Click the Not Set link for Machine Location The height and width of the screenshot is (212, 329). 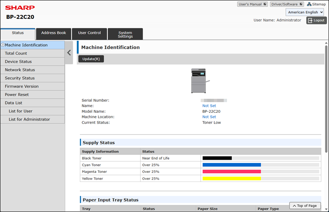[x=209, y=117]
